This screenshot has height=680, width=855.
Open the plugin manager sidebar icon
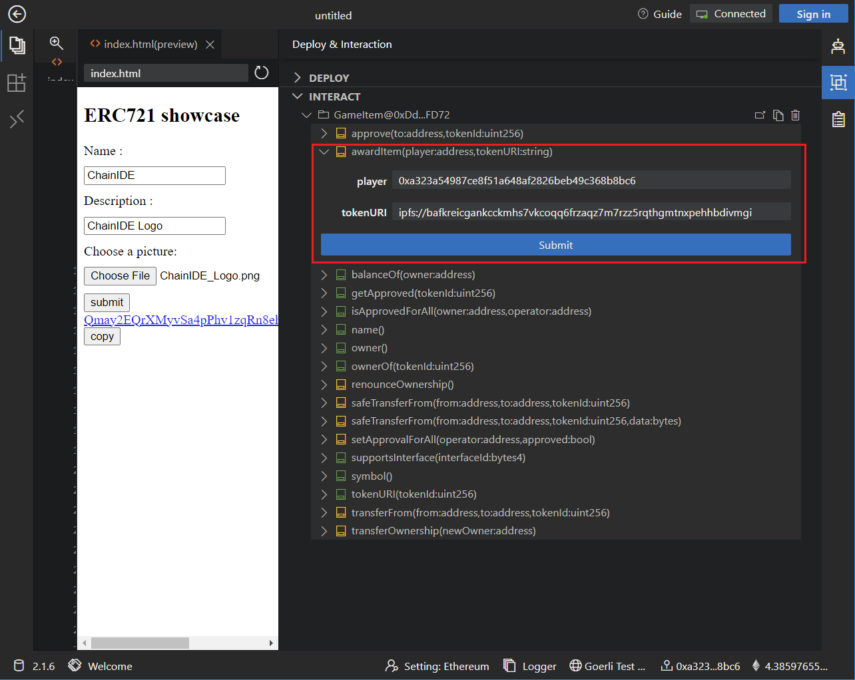click(17, 83)
